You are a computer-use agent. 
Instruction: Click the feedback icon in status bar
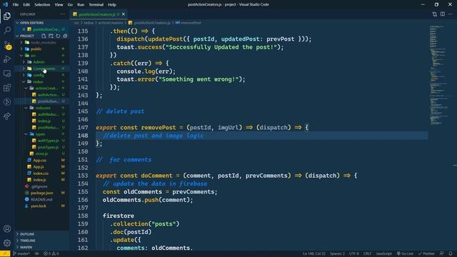tap(442, 253)
